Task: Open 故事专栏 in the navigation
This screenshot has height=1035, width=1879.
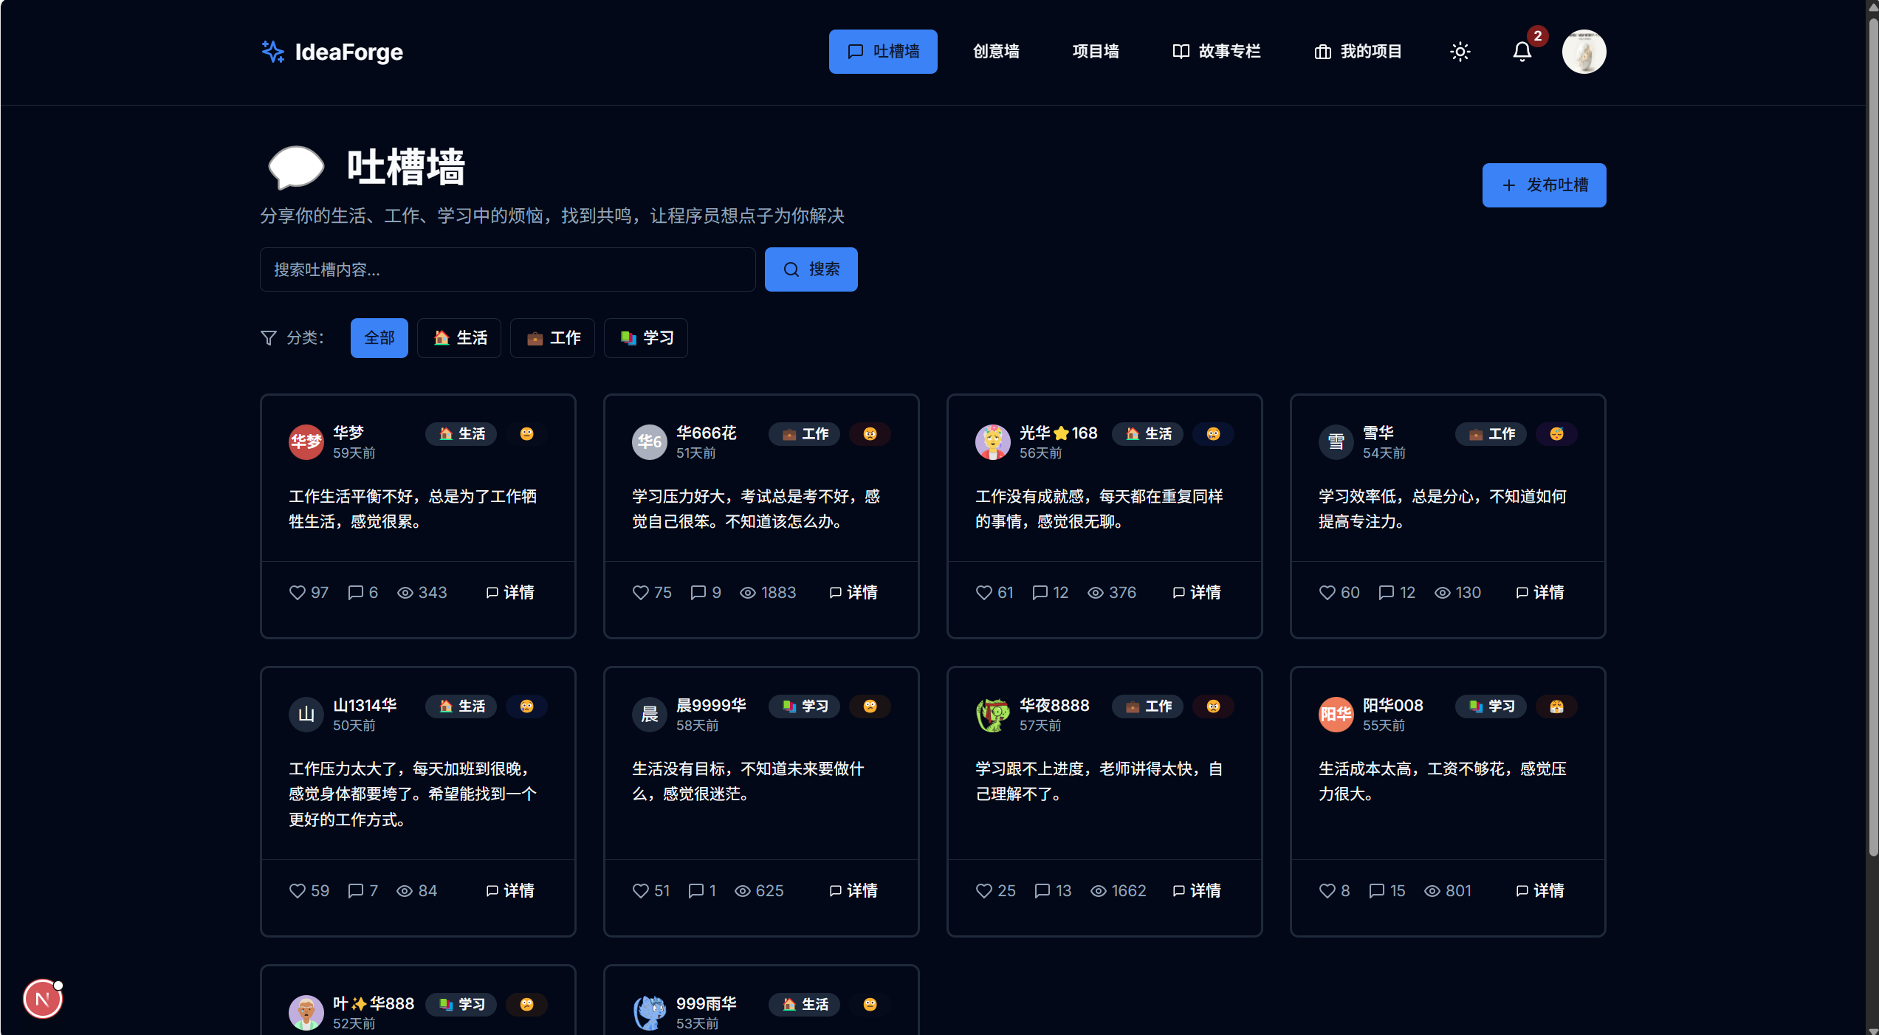Action: tap(1216, 52)
